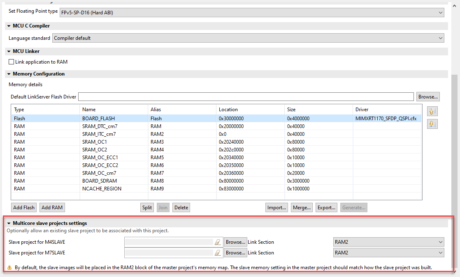The image size is (460, 277).
Task: Browse for a Default LinkServer Flash Driver
Action: click(x=428, y=96)
